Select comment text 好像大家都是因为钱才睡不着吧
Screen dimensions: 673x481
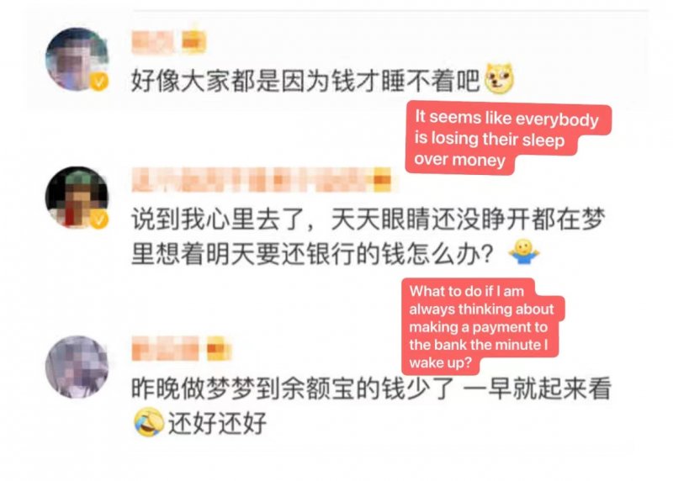[x=305, y=81]
